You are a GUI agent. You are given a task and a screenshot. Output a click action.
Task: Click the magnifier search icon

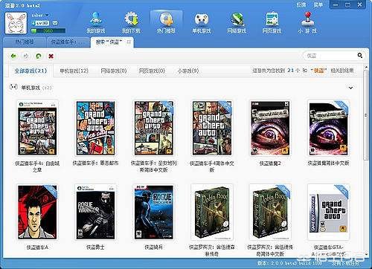tap(360, 56)
